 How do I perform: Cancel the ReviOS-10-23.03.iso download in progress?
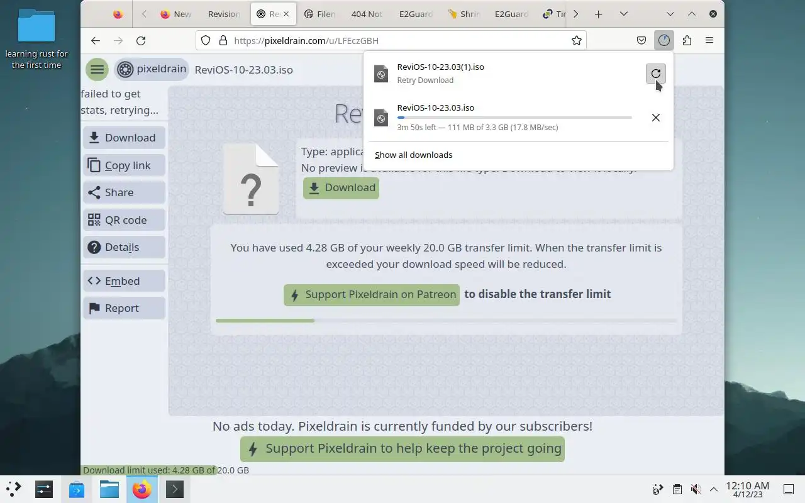tap(655, 118)
